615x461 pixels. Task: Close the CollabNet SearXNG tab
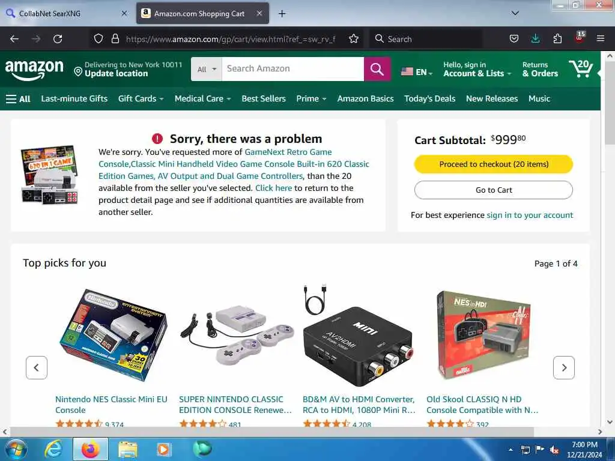tap(124, 13)
